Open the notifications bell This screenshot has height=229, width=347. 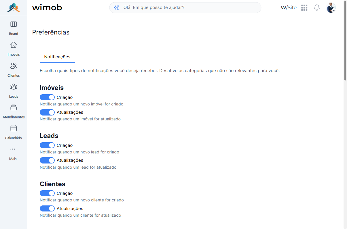point(317,8)
